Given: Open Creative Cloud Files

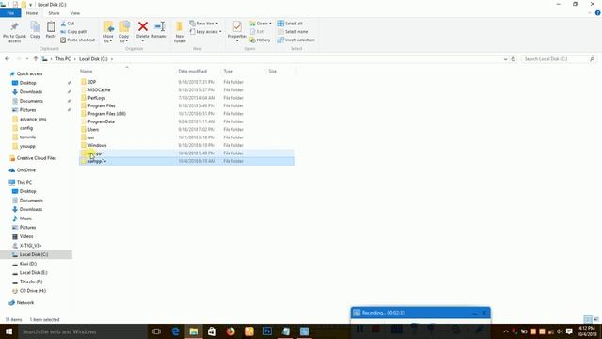Looking at the screenshot, I should click(x=36, y=158).
